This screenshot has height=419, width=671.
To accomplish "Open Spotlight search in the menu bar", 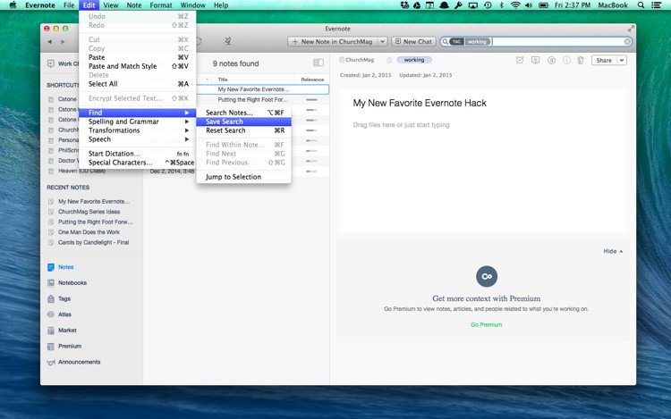I will click(x=641, y=5).
